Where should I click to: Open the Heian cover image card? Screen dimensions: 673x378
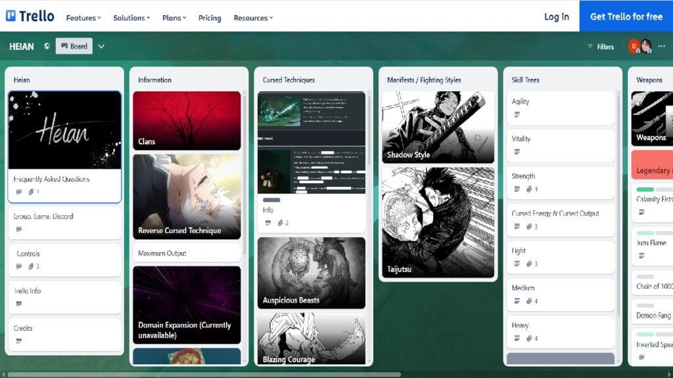click(64, 130)
